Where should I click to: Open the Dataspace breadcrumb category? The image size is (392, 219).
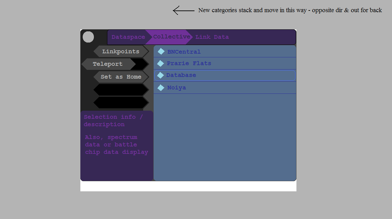click(x=128, y=37)
